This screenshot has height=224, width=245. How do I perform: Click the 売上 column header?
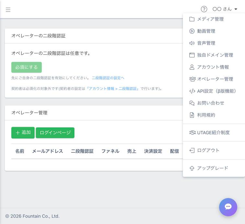pyautogui.click(x=132, y=151)
